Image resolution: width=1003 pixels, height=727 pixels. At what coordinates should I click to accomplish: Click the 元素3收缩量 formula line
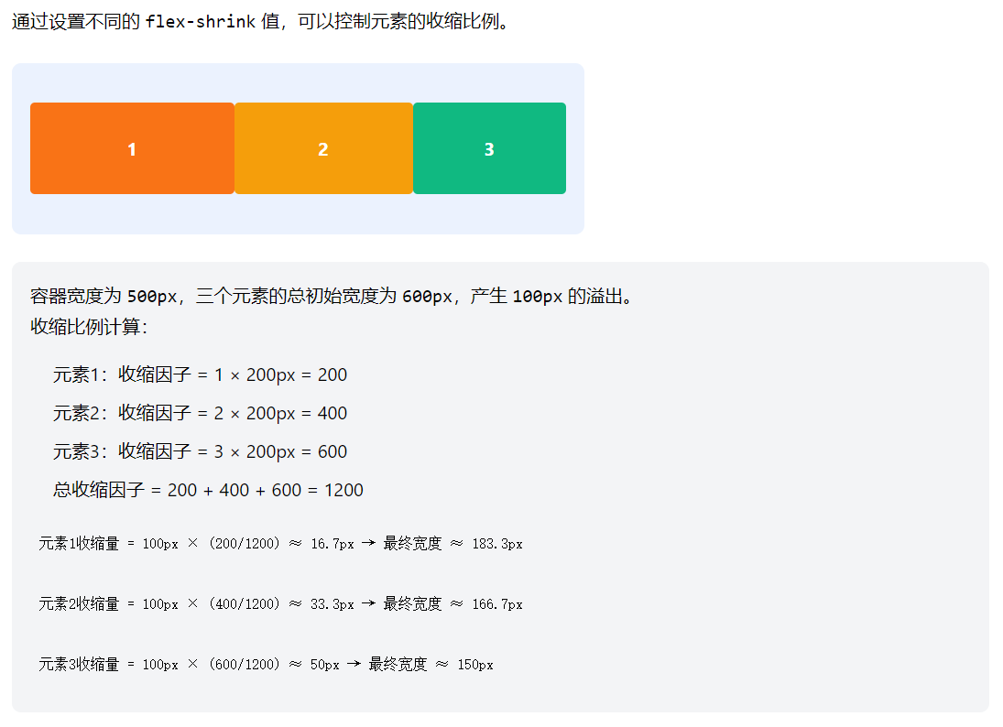(266, 665)
